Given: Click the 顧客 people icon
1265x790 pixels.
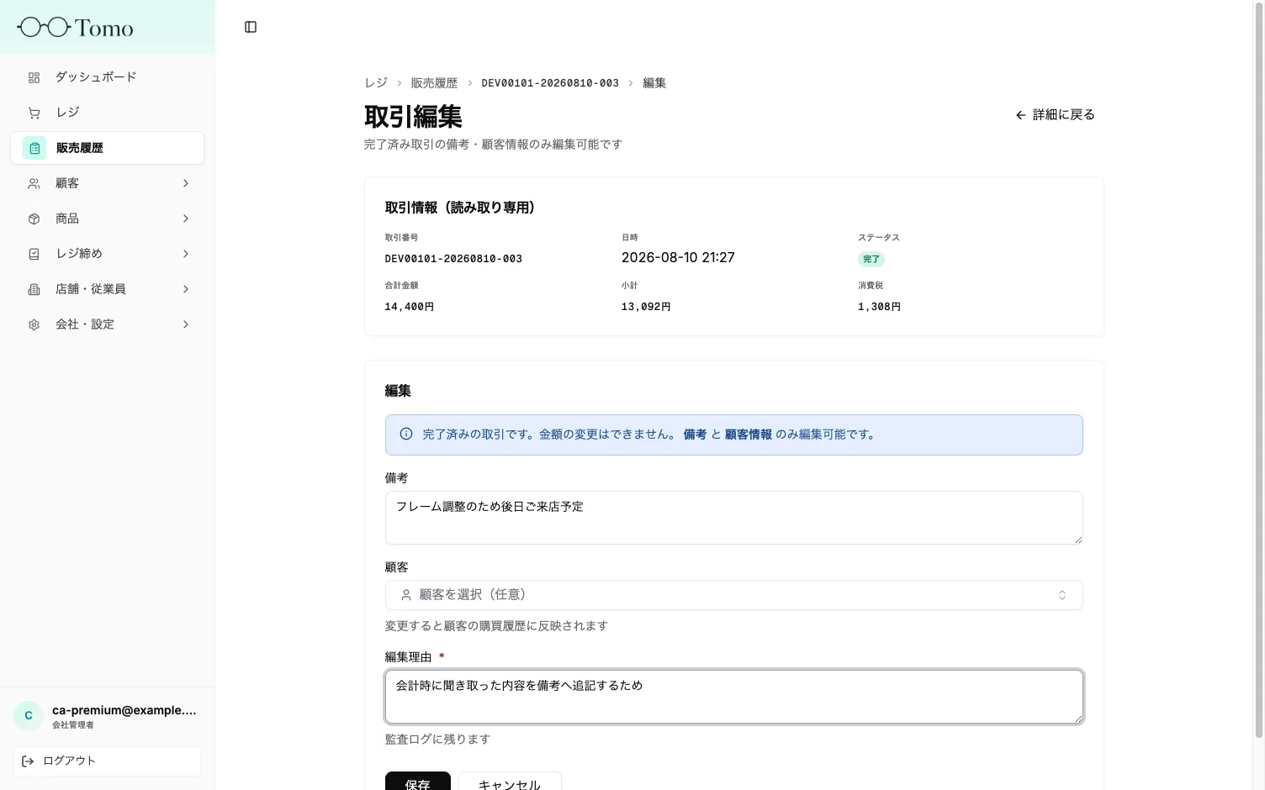Looking at the screenshot, I should pyautogui.click(x=34, y=183).
